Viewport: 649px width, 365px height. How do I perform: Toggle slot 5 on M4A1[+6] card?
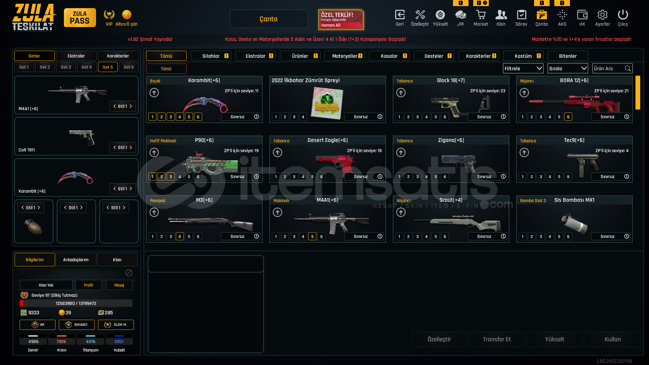tap(312, 237)
